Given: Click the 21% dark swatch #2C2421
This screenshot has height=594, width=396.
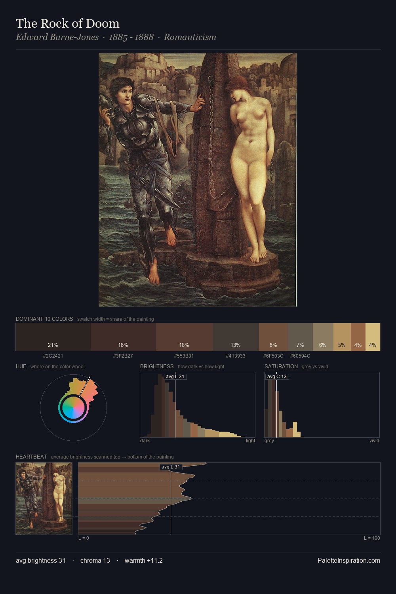Looking at the screenshot, I should (53, 337).
